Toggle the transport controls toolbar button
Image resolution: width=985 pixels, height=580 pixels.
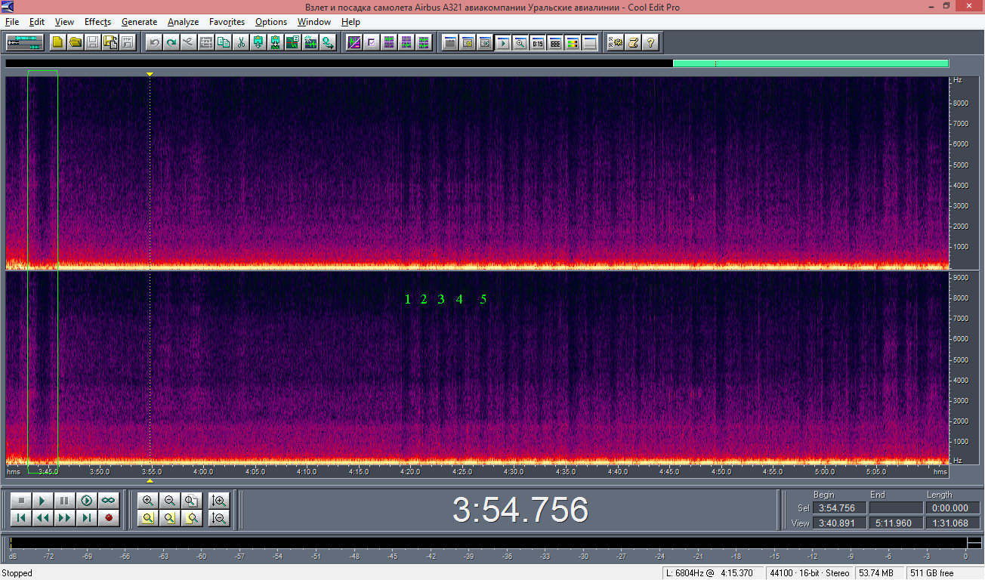(502, 42)
